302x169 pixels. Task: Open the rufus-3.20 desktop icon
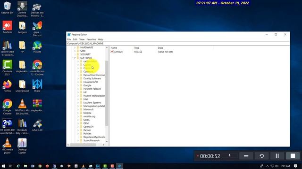[37, 125]
